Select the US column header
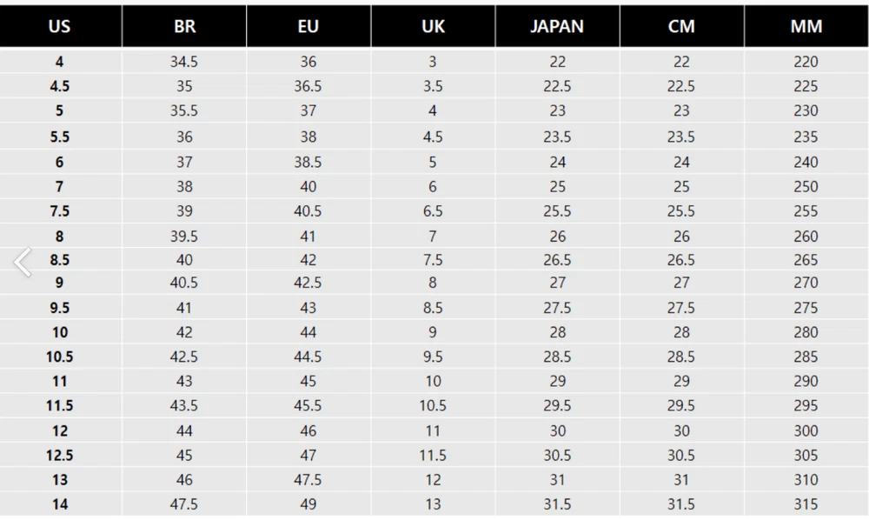The width and height of the screenshot is (869, 520). click(60, 26)
